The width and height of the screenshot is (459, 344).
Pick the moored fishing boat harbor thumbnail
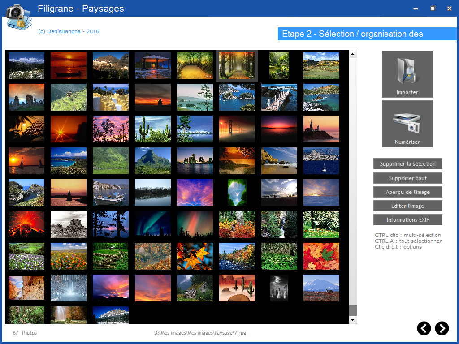(x=111, y=193)
